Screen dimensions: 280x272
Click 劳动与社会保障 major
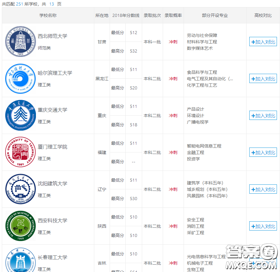(x=202, y=35)
